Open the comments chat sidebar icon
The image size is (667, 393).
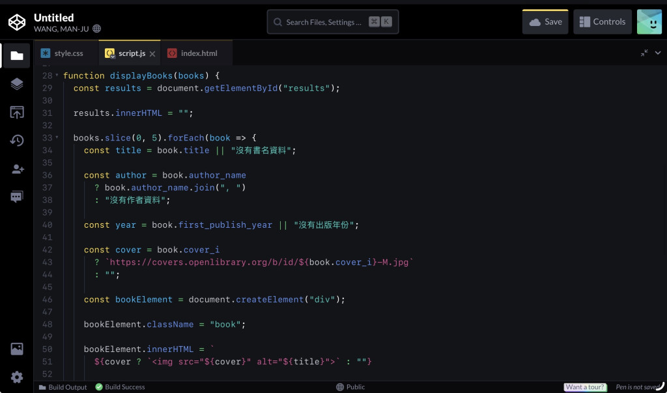point(16,197)
